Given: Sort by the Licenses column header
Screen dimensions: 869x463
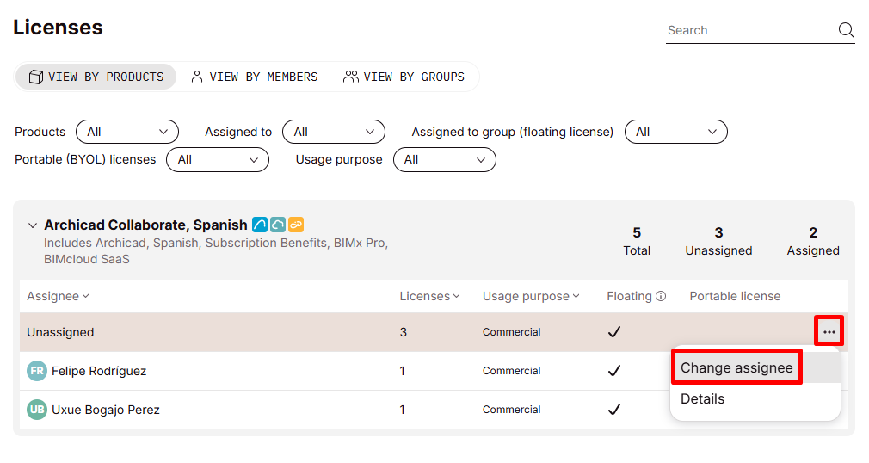Looking at the screenshot, I should [429, 296].
